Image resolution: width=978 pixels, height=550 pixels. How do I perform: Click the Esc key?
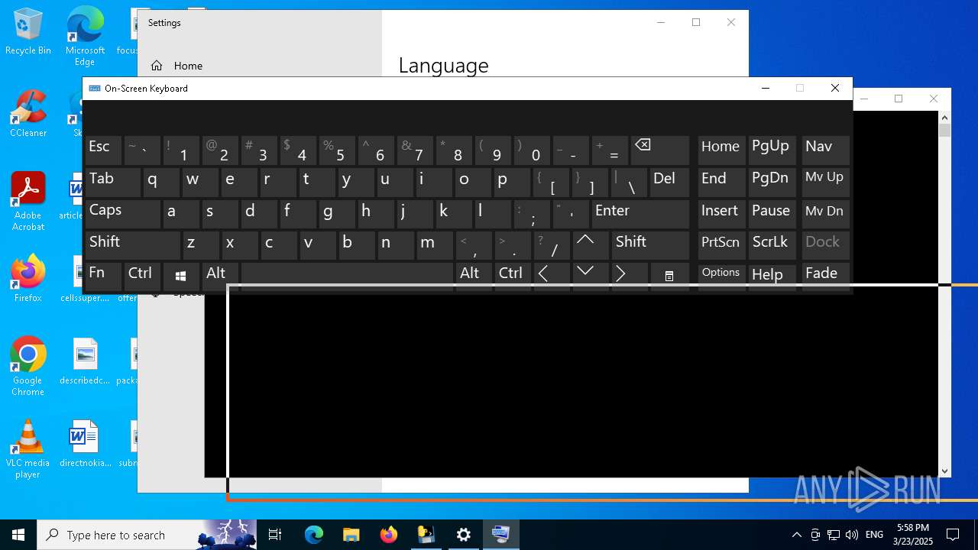(103, 150)
